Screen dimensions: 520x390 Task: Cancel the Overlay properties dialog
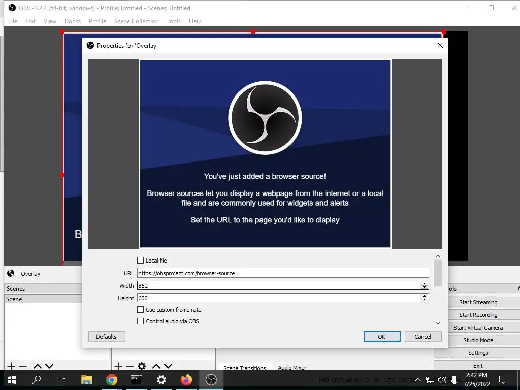click(423, 336)
